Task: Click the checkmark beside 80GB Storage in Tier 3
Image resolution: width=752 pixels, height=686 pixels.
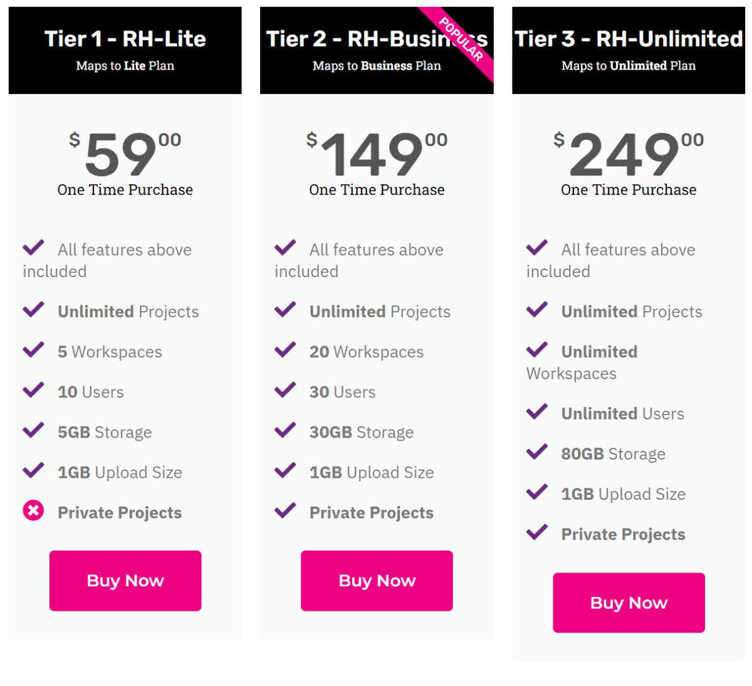Action: (x=538, y=451)
